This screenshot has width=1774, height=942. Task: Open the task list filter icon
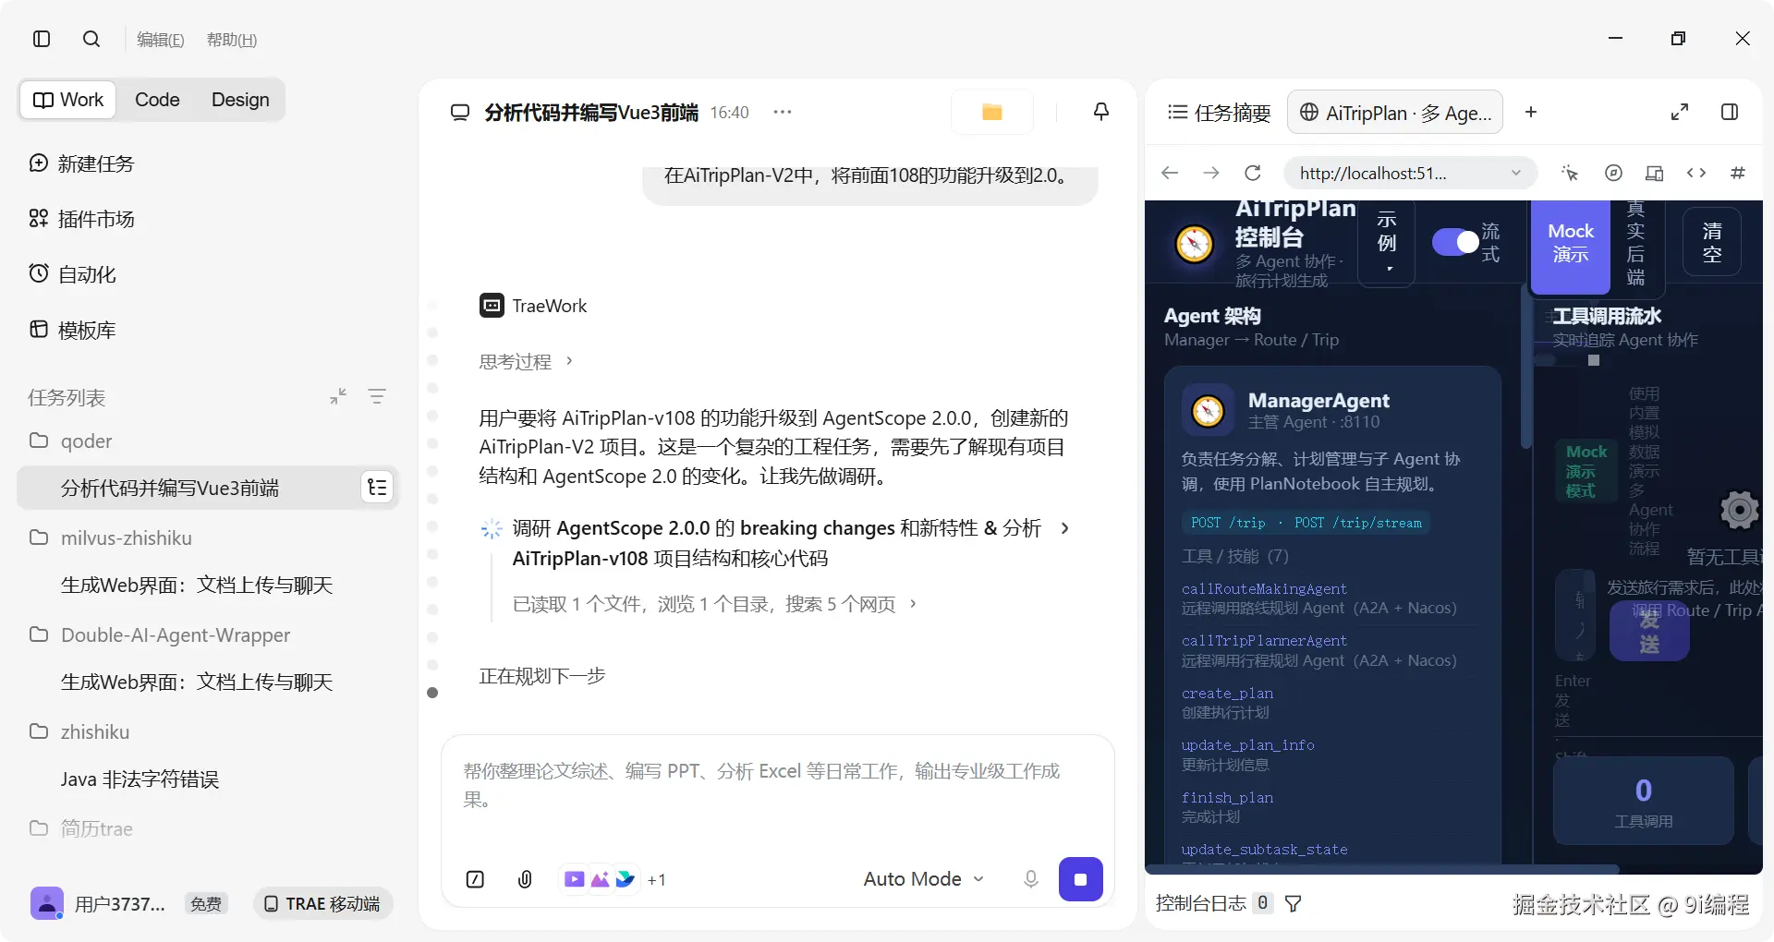click(x=377, y=396)
